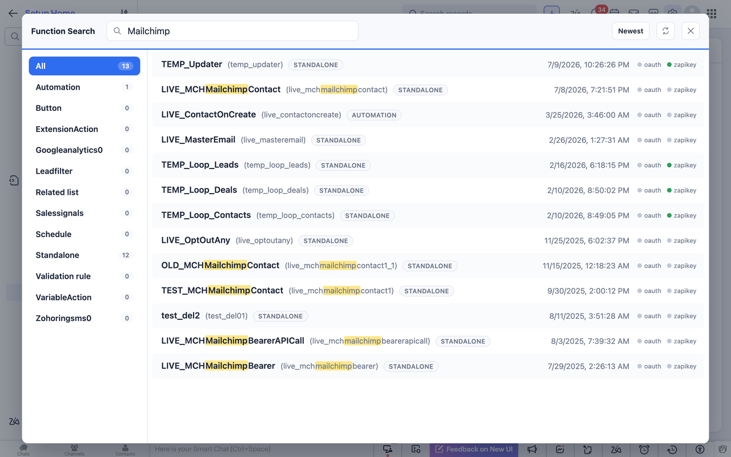Viewport: 731px width, 457px height.
Task: Focus the Mailchimp search input field
Action: coord(232,31)
